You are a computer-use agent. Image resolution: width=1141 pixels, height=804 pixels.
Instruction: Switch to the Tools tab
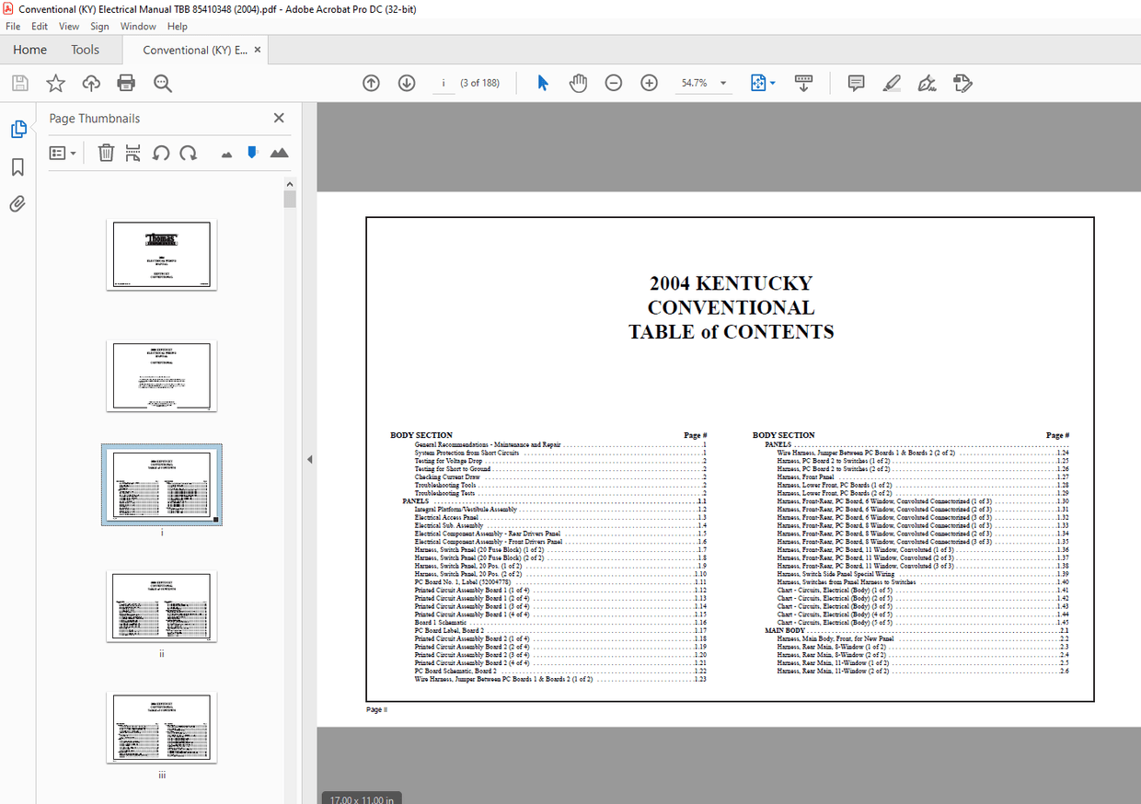[x=86, y=50]
